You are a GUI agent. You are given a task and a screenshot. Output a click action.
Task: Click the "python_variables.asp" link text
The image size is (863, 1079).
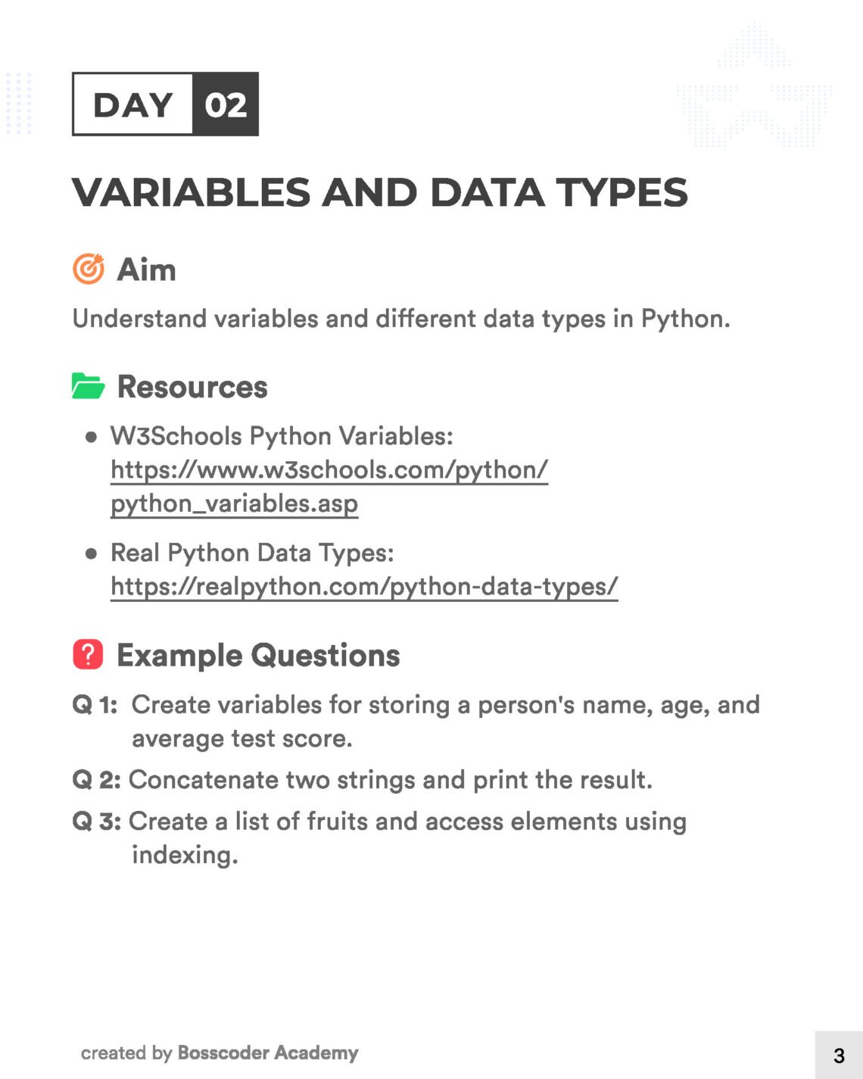click(x=234, y=504)
